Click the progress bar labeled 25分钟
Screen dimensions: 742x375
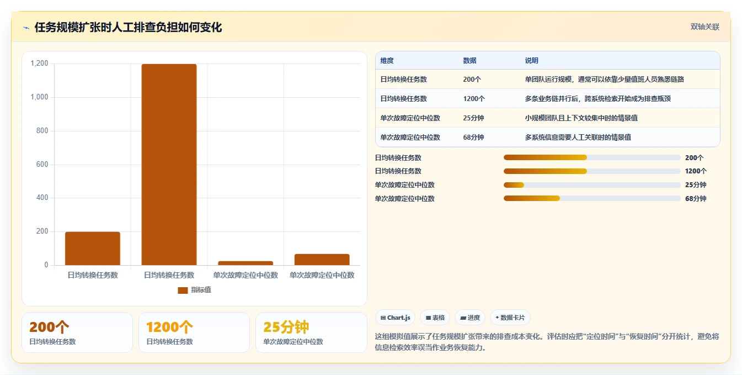click(592, 185)
